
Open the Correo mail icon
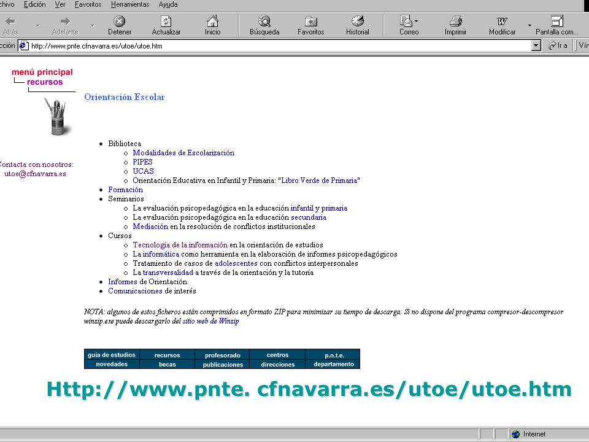pos(406,21)
